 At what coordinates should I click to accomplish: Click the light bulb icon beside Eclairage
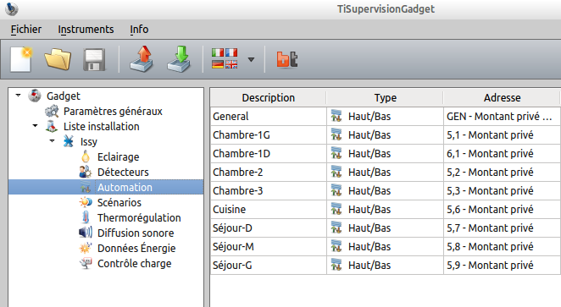(x=86, y=156)
